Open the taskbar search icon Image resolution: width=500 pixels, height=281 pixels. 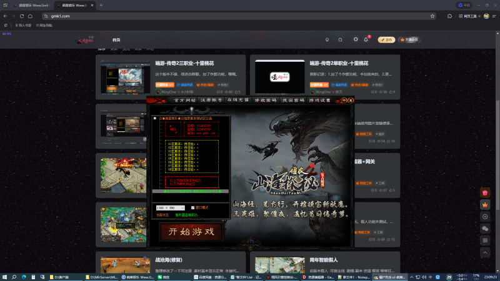(x=14, y=277)
